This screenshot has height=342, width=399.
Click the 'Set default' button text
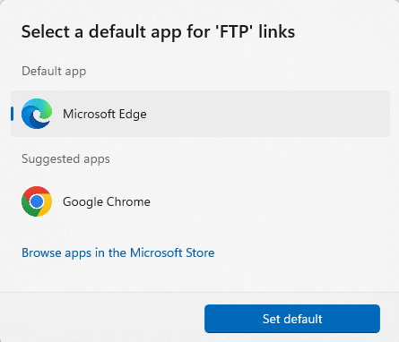tap(292, 319)
